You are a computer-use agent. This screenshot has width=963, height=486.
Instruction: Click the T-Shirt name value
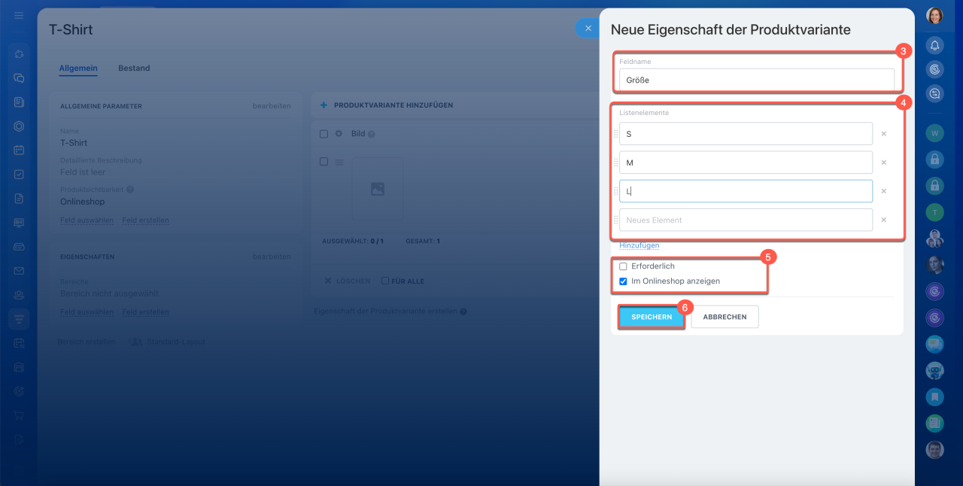pos(74,143)
